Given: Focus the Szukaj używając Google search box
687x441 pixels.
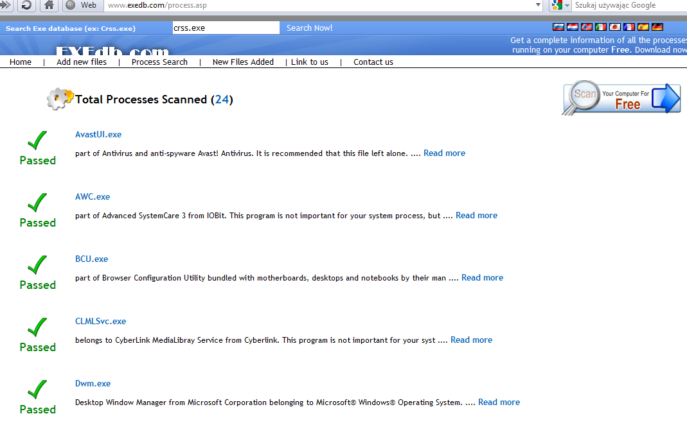Looking at the screenshot, I should pos(630,5).
